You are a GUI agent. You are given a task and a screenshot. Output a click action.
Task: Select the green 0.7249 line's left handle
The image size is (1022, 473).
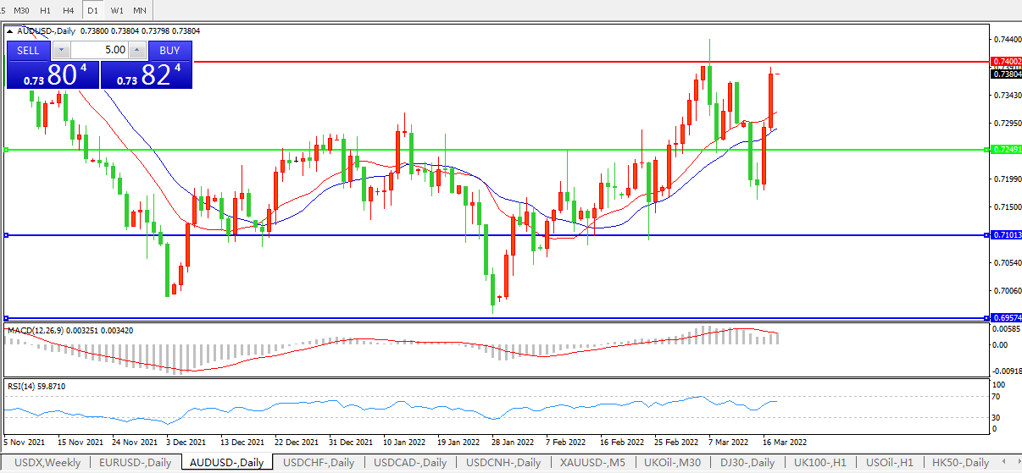(6, 150)
